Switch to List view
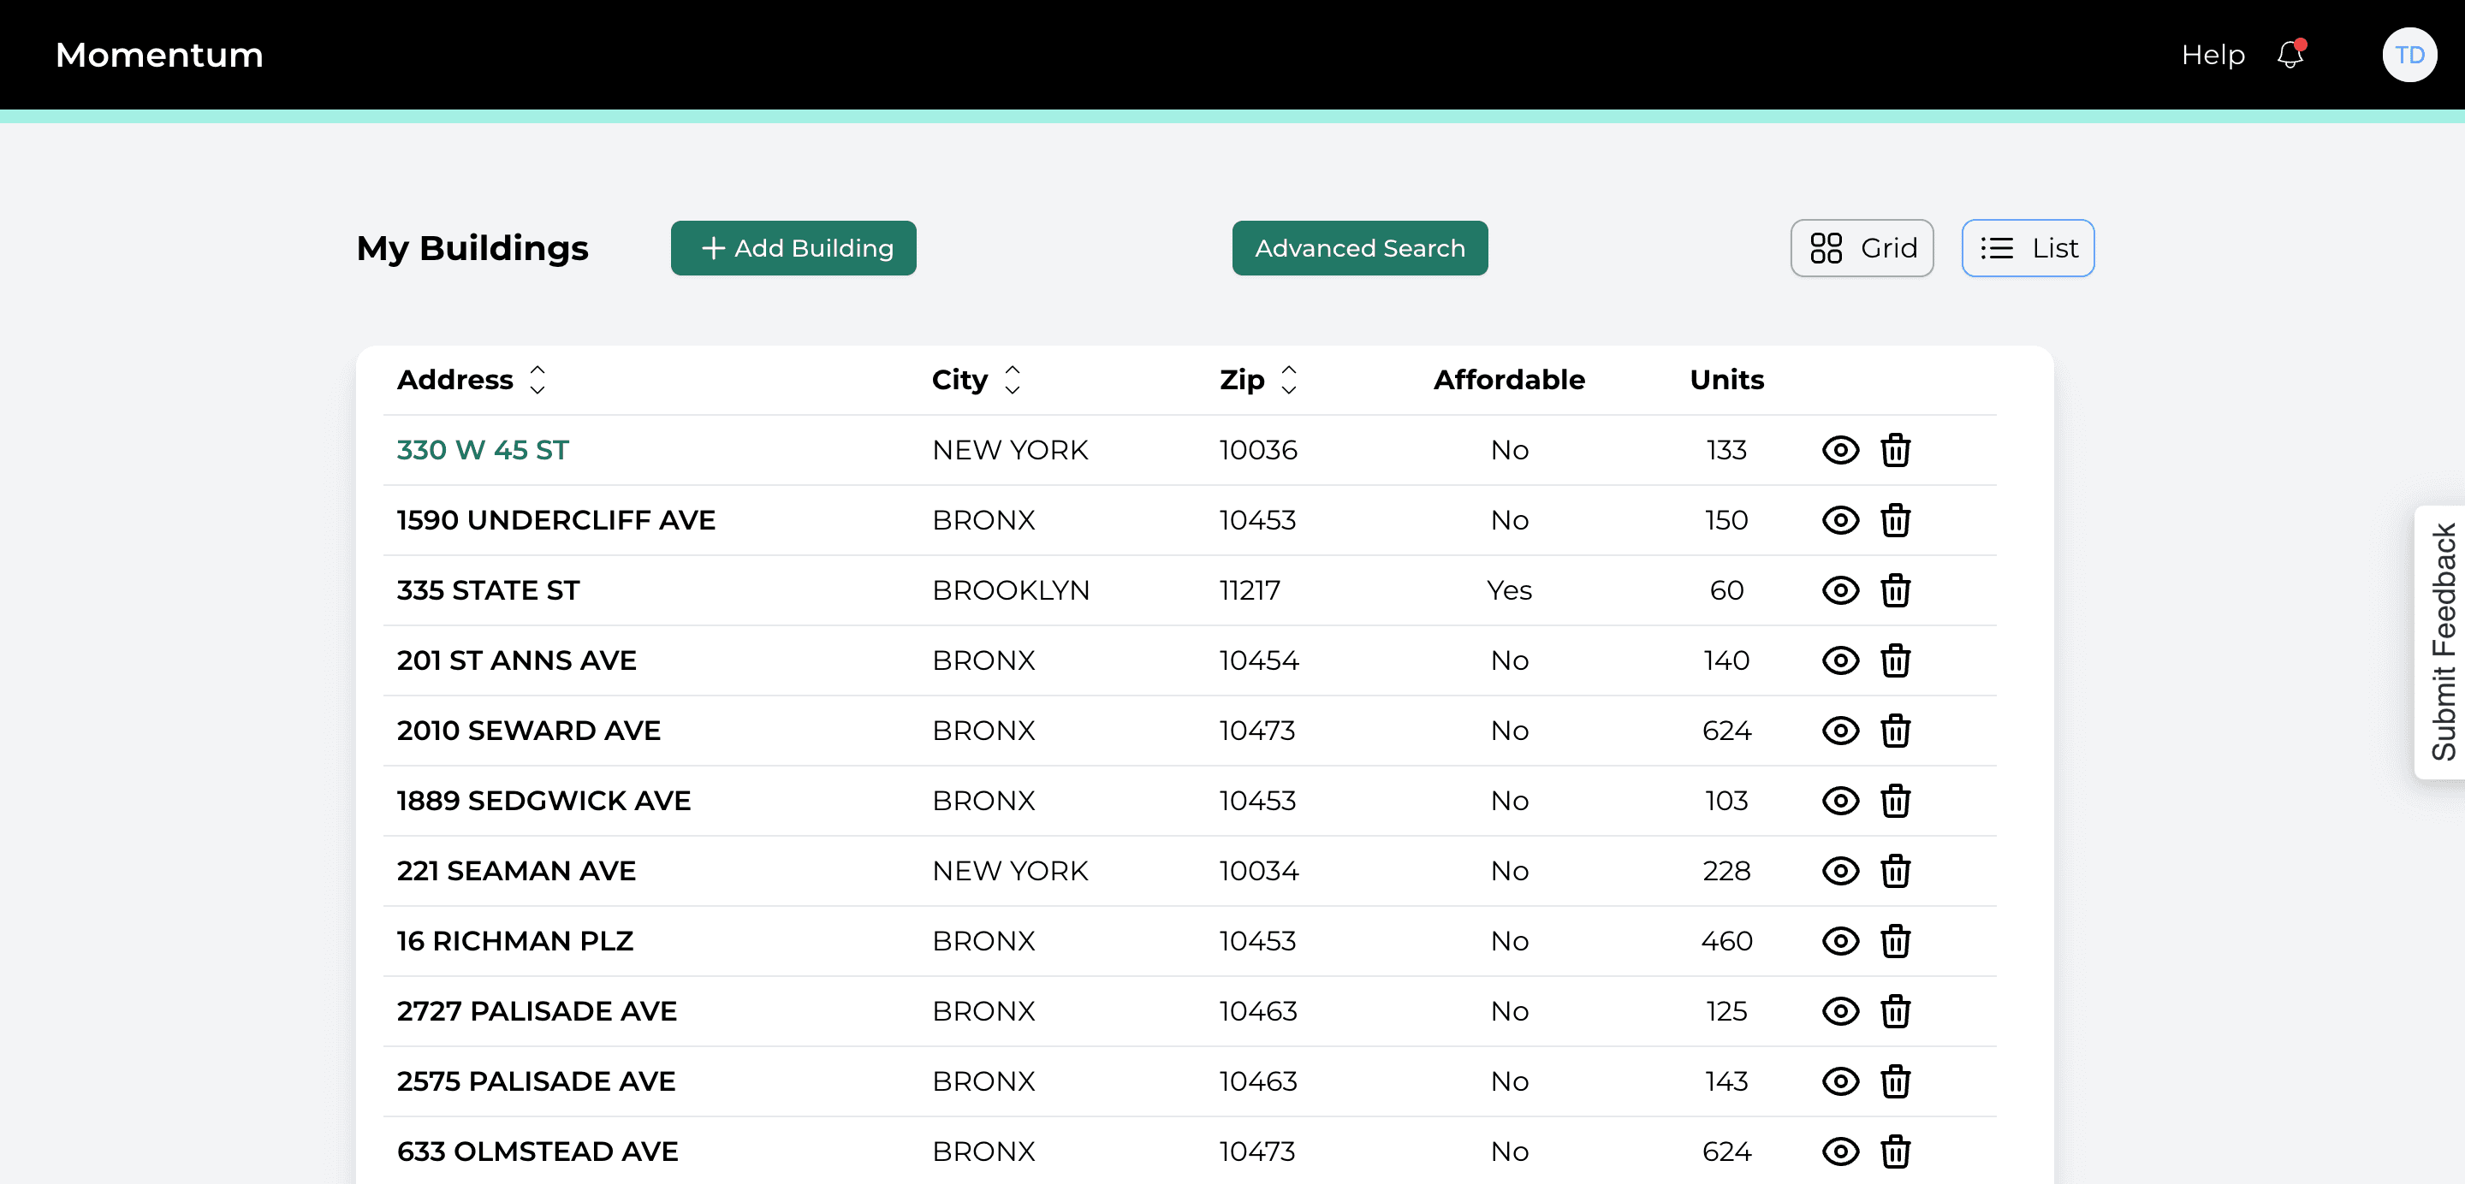 [x=2027, y=248]
